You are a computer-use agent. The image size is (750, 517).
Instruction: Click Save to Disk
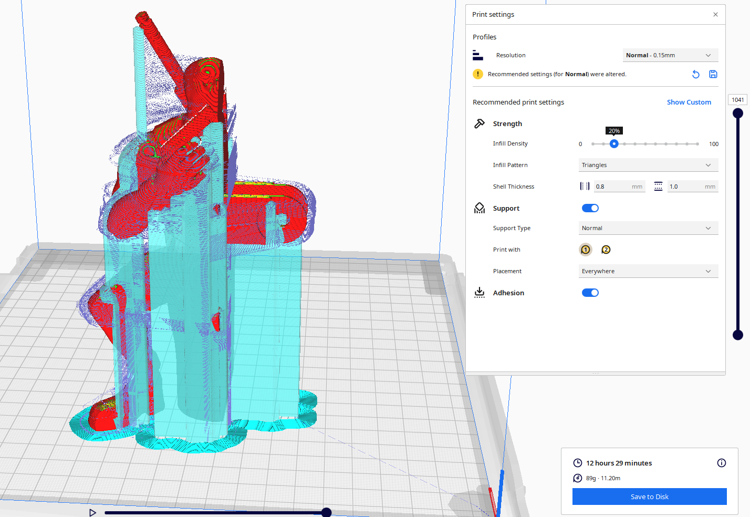tap(649, 497)
